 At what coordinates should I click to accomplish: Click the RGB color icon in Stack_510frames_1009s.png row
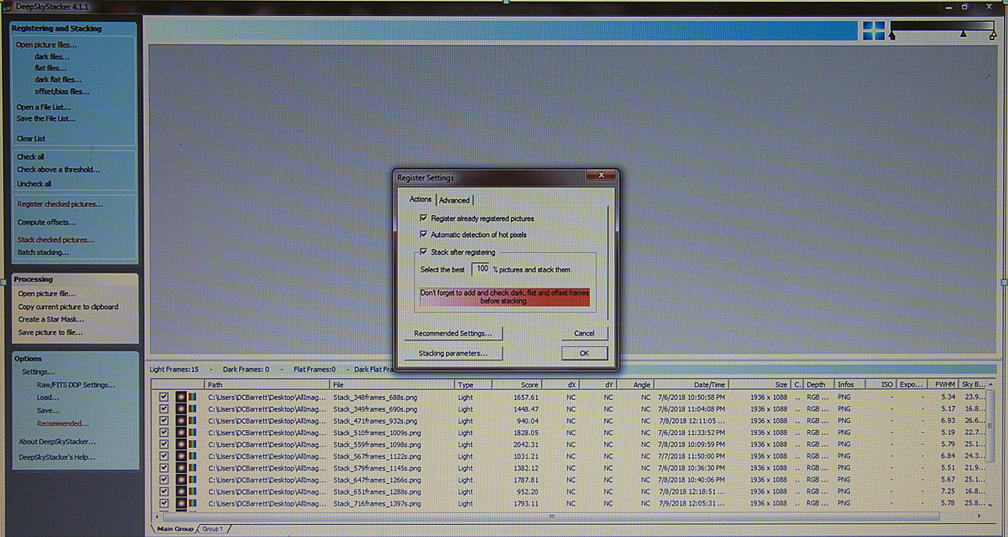(x=193, y=433)
